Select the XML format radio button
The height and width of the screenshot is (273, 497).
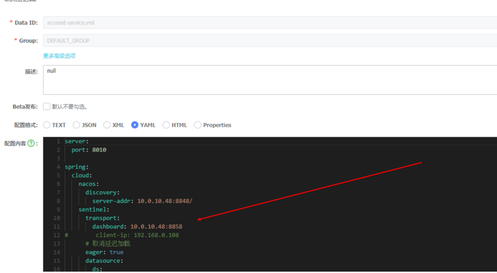pos(107,125)
